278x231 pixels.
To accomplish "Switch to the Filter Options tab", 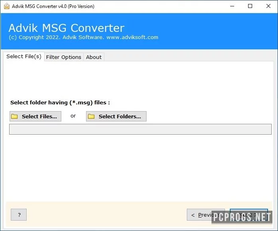I will [64, 57].
